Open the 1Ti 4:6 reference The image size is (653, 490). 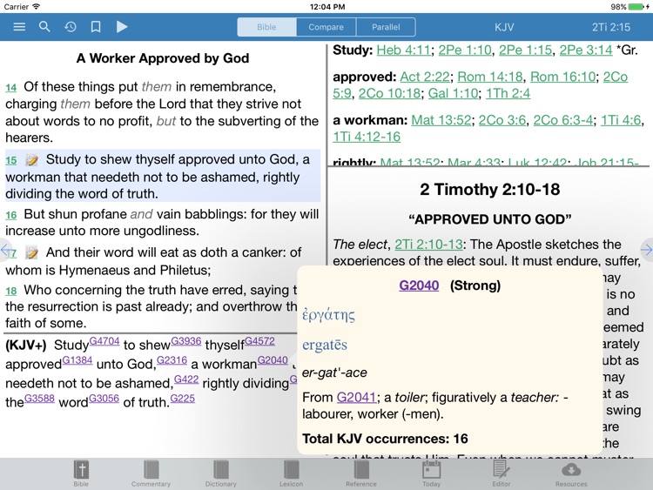pos(621,120)
